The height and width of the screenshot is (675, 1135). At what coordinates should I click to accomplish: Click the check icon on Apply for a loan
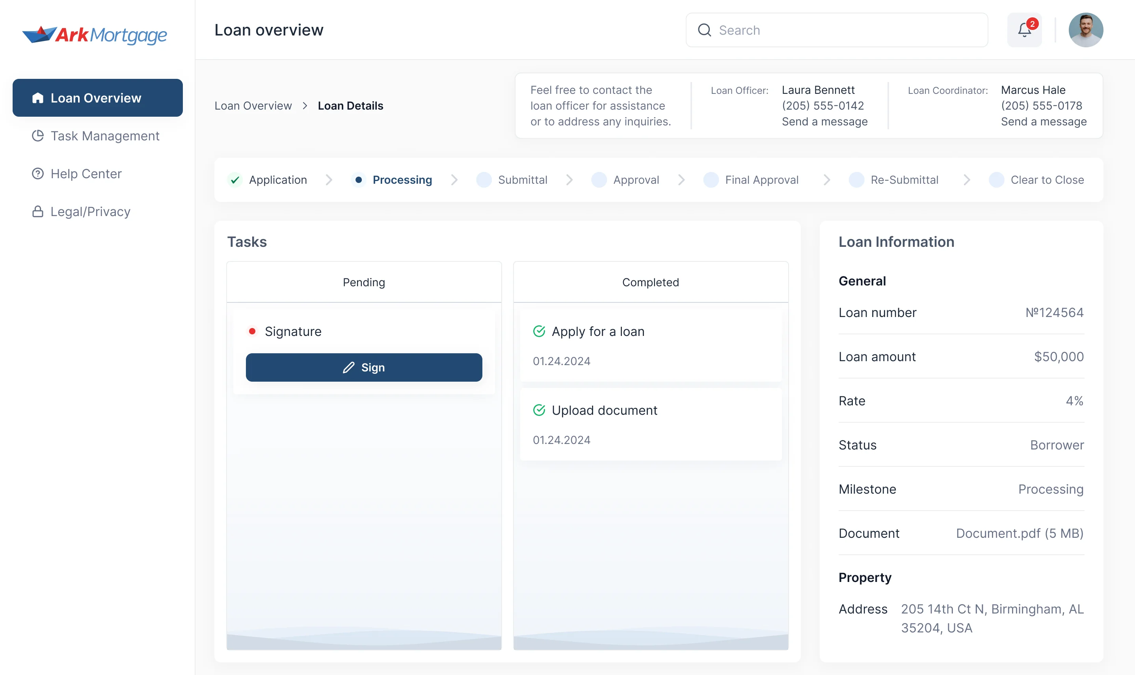tap(539, 331)
